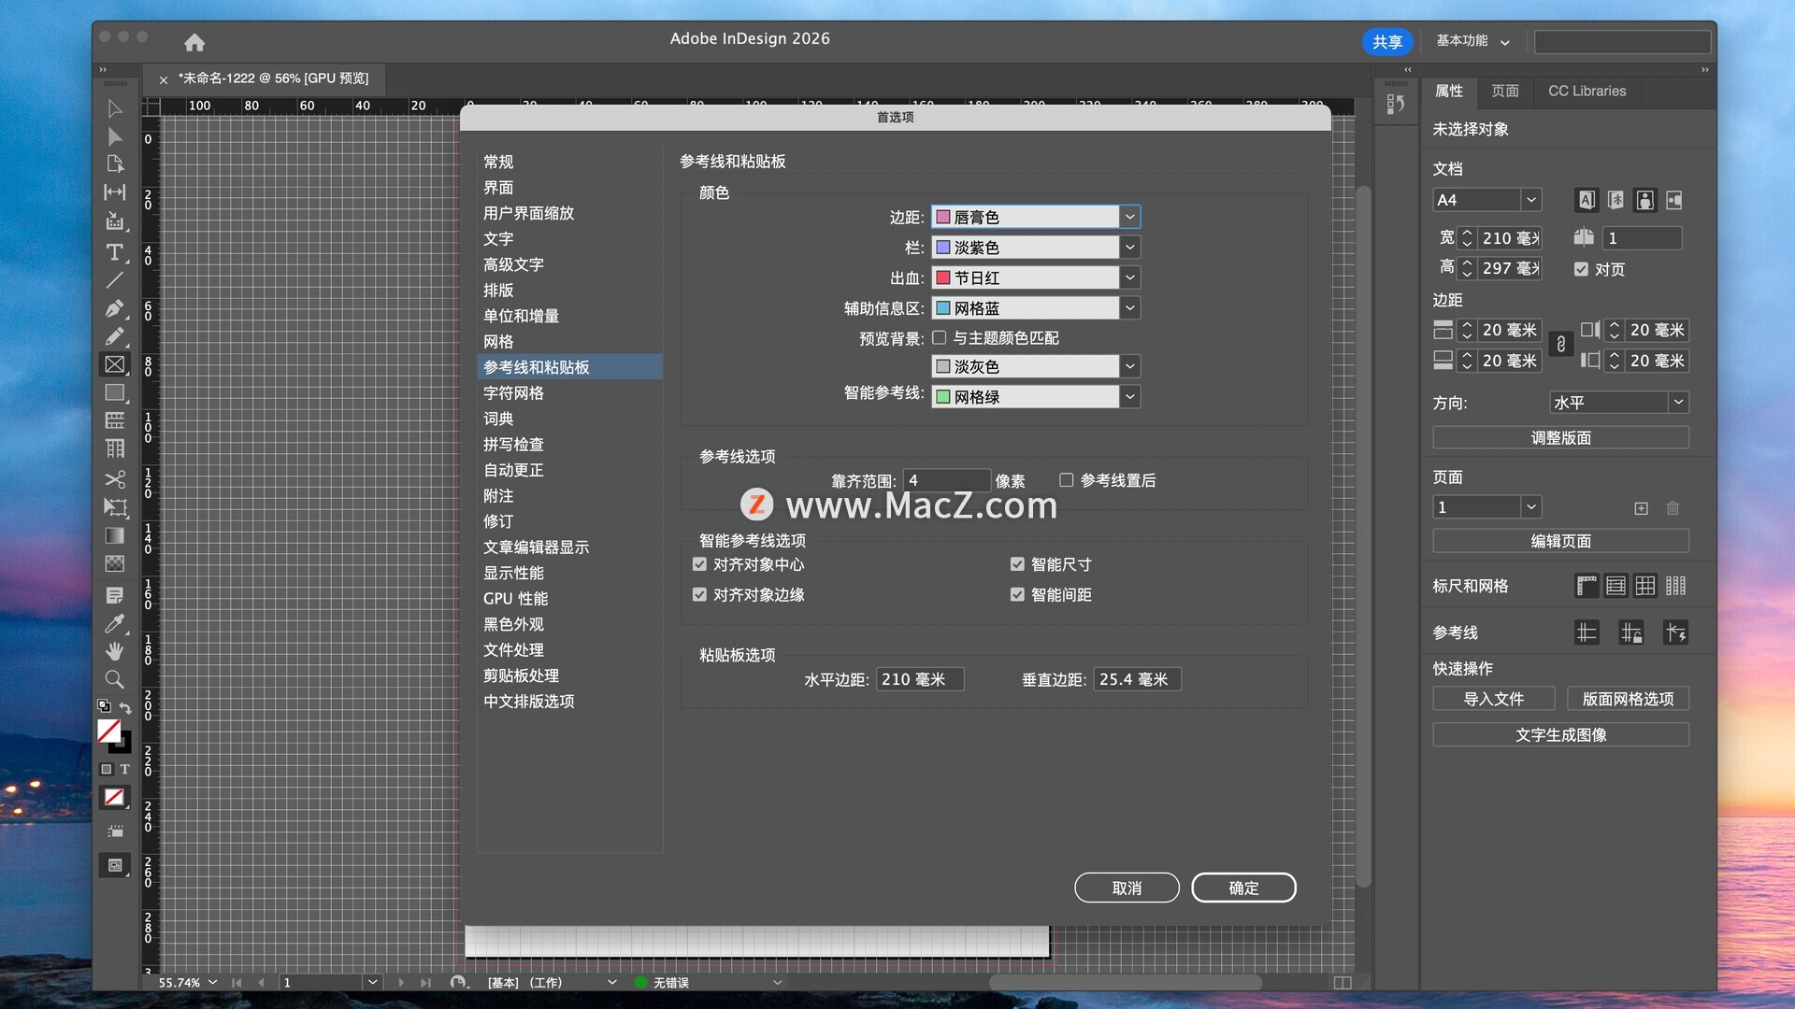Uncheck the 智能间距 option
Viewport: 1795px width, 1009px height.
[1017, 594]
